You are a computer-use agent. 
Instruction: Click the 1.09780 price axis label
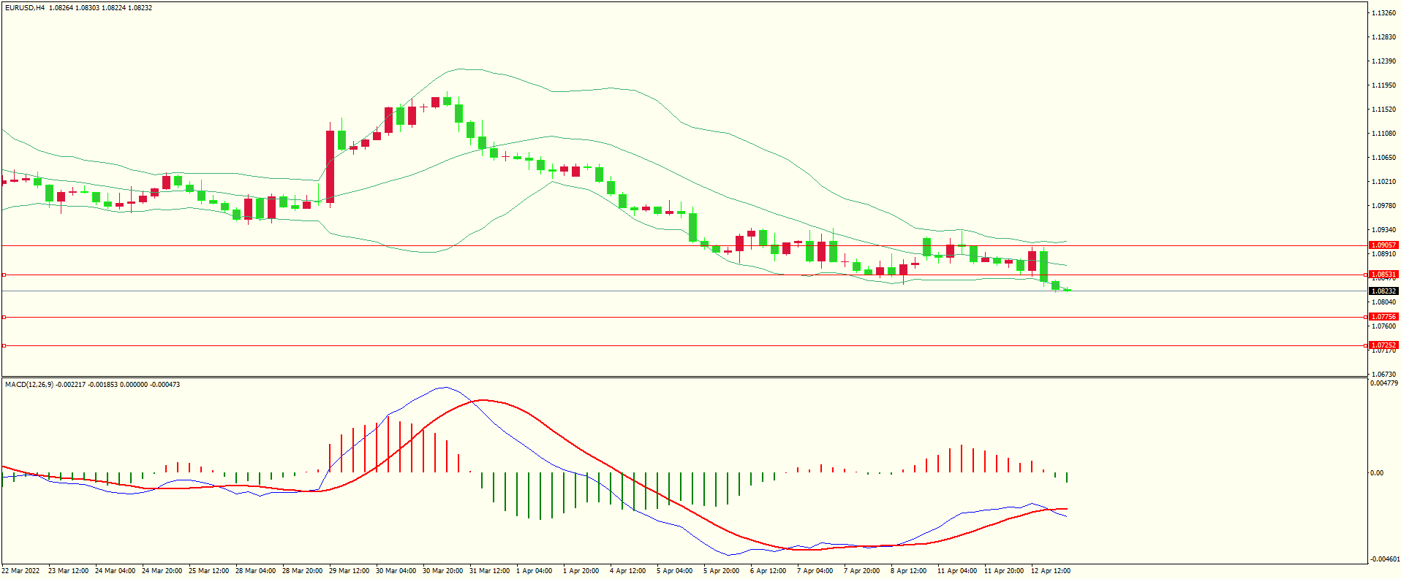[x=1384, y=206]
